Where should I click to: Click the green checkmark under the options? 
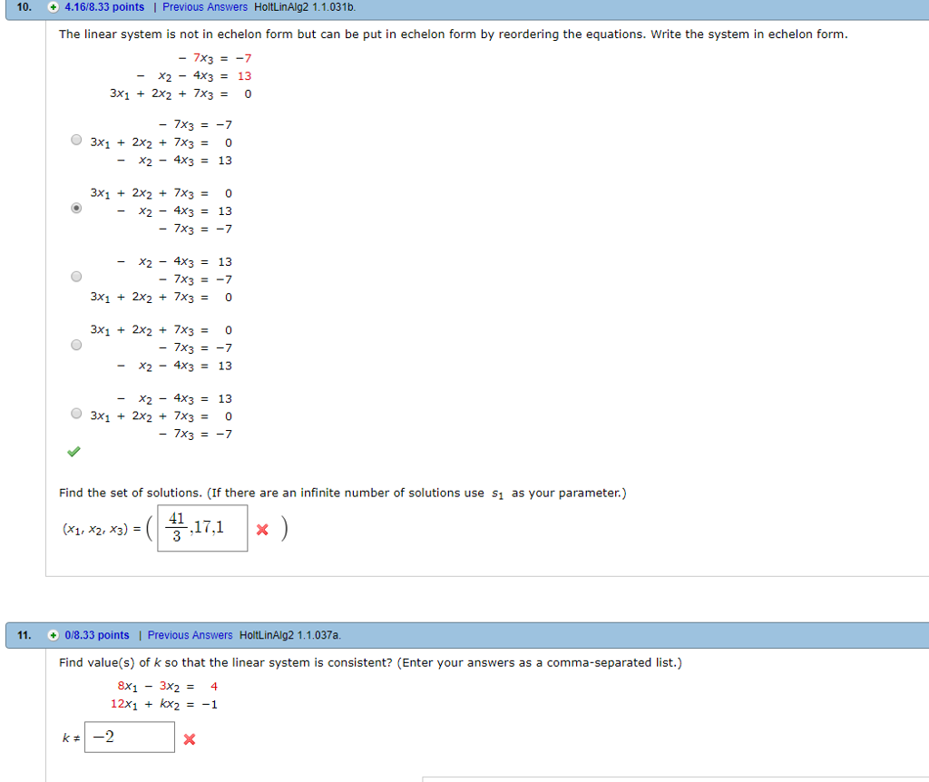point(73,452)
